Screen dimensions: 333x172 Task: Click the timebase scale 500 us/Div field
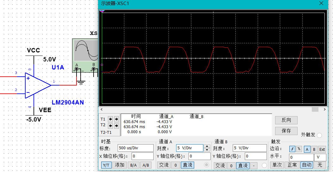(x=135, y=148)
